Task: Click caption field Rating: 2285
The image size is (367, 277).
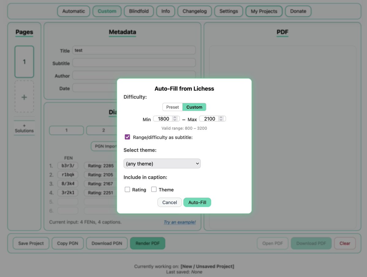Action: click(101, 166)
